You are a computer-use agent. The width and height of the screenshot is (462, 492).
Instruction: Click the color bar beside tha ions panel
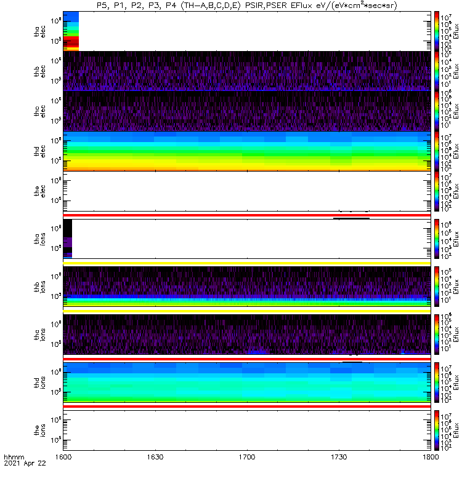[x=437, y=239]
